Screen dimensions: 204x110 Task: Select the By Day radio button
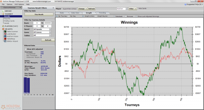point(69,16)
